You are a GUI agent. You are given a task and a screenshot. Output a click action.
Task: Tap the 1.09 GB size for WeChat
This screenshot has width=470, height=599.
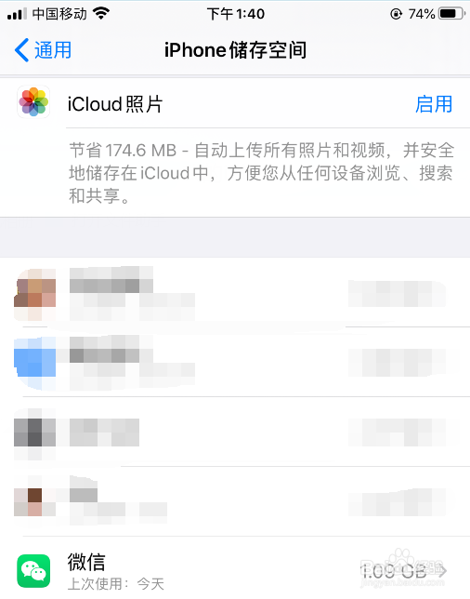click(x=393, y=571)
